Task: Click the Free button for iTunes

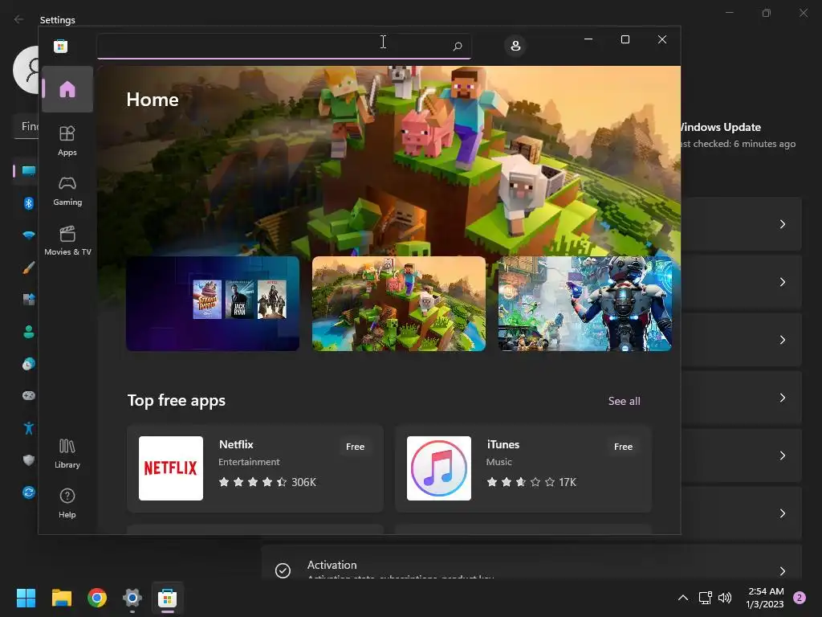Action: [x=623, y=447]
